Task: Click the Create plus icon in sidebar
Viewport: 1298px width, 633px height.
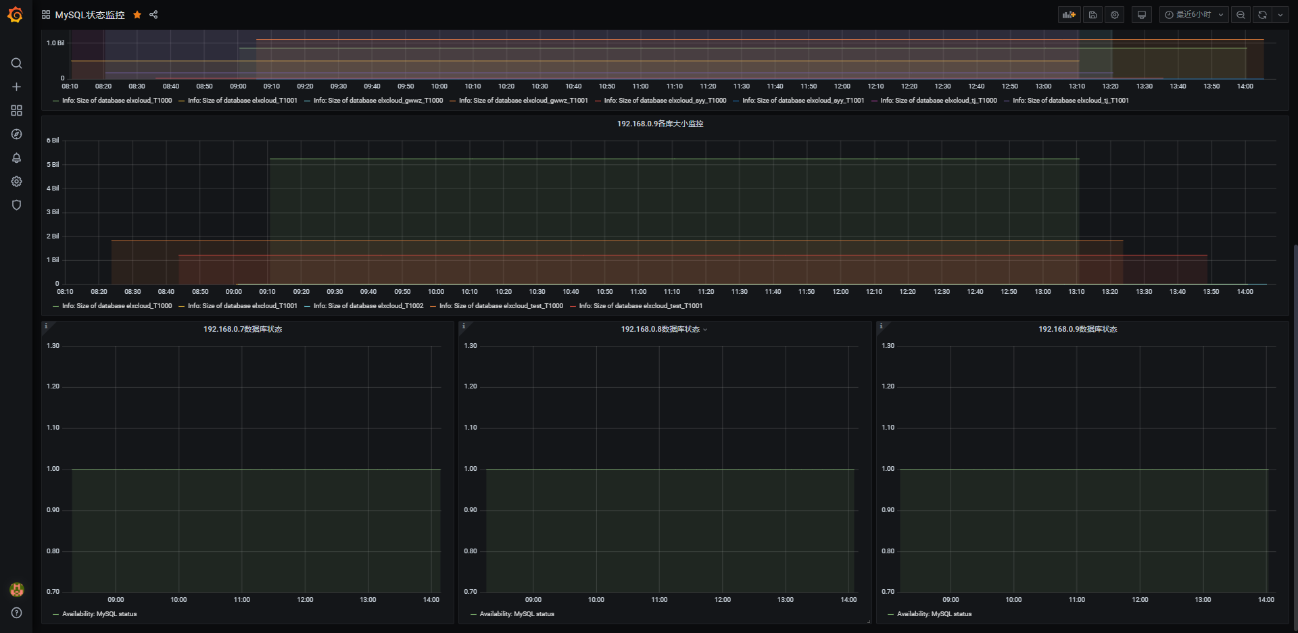Action: tap(17, 87)
